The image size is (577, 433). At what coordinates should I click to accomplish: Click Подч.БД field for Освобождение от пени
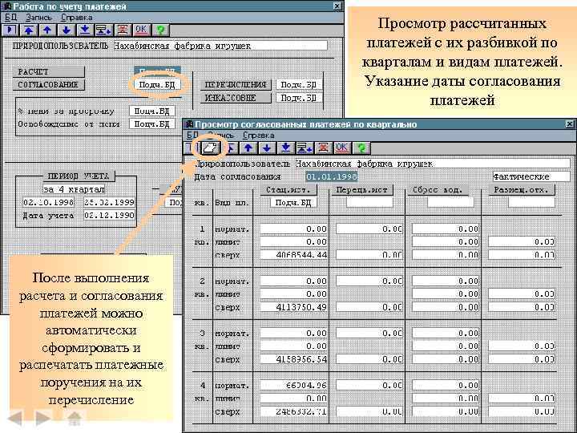(152, 123)
